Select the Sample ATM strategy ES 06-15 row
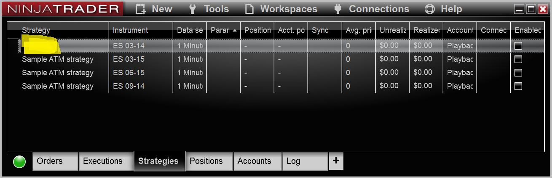 coord(58,73)
